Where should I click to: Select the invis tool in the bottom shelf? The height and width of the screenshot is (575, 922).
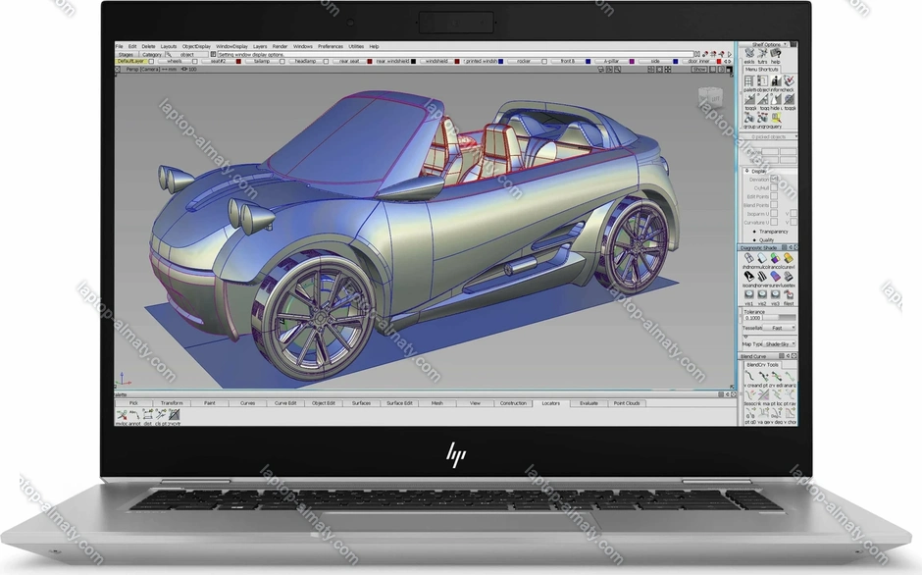point(122,415)
